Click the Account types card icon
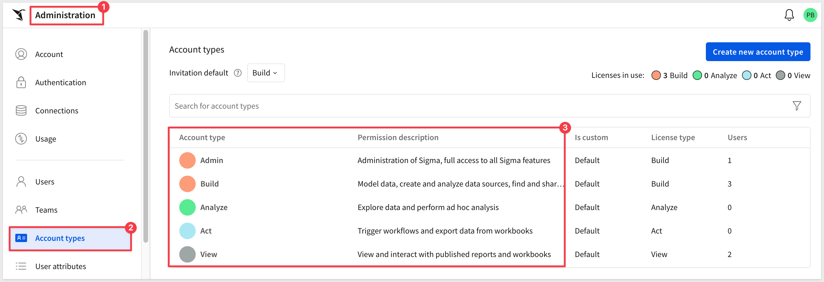824x282 pixels. pos(21,238)
